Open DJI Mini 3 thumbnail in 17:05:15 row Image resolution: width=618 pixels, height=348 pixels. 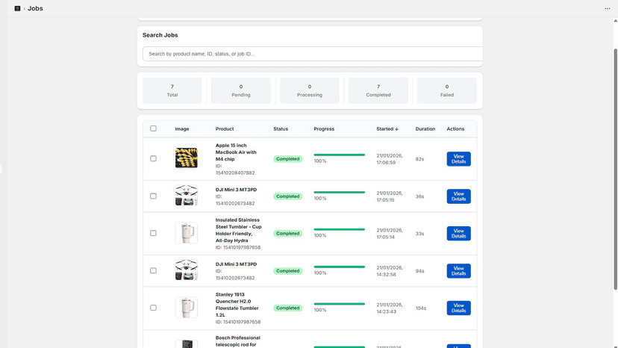pos(187,196)
